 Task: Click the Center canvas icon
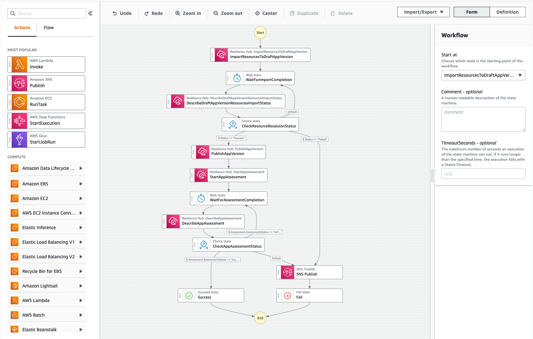click(257, 13)
